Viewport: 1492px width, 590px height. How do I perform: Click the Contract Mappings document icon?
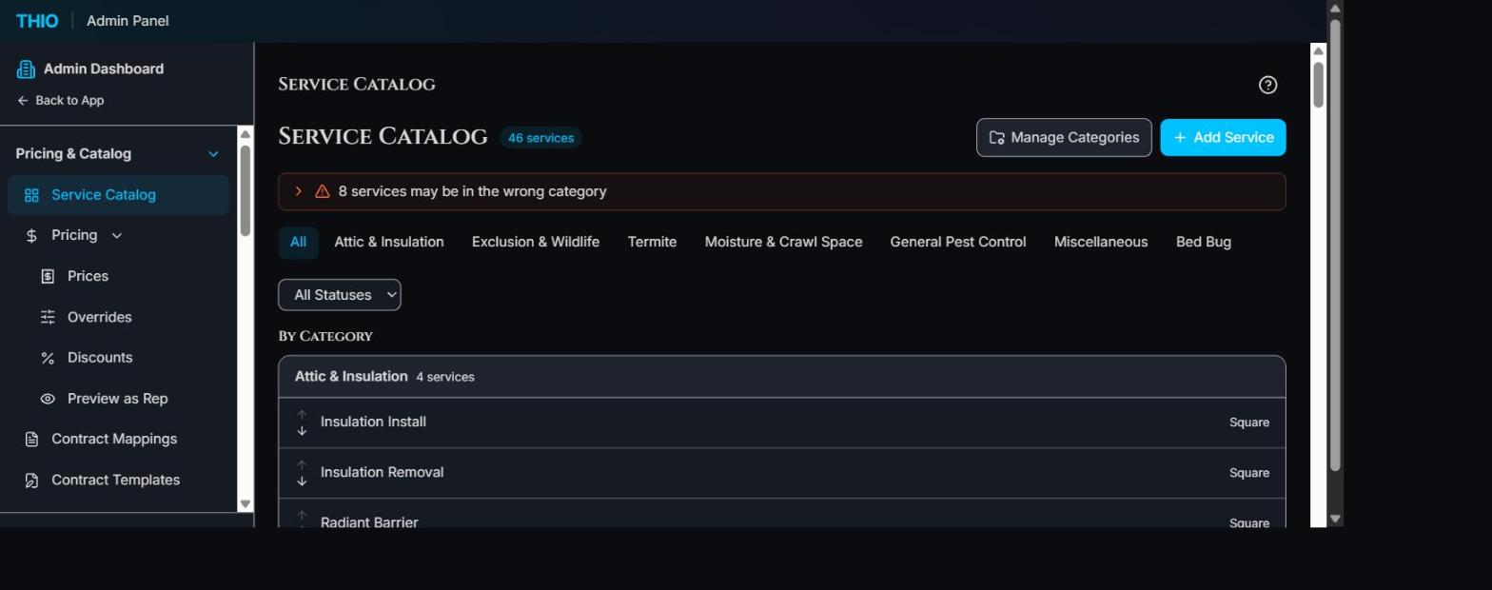pos(31,440)
